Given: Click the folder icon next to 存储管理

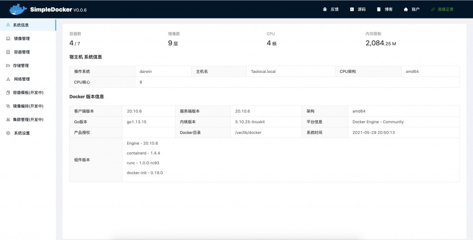Looking at the screenshot, I should 8,66.
